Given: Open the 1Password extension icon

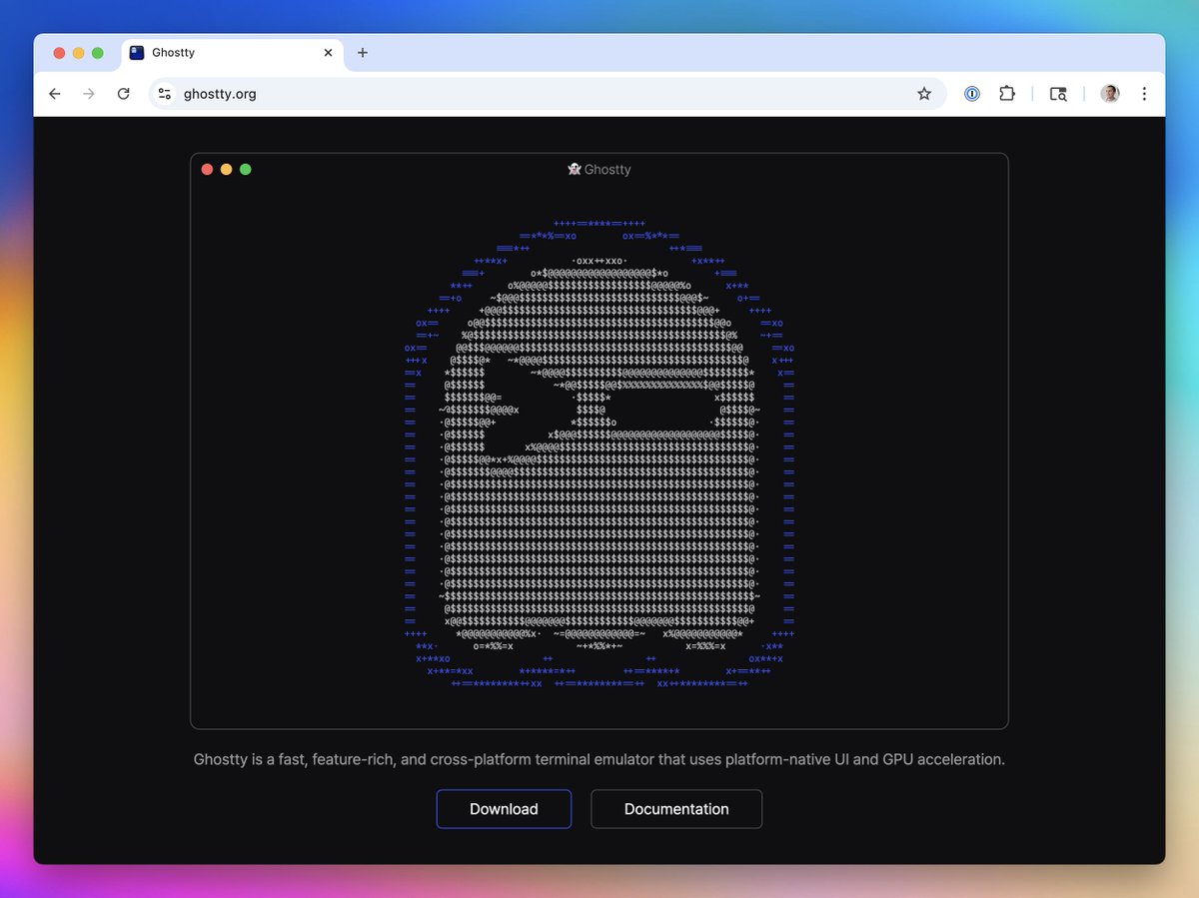Looking at the screenshot, I should click(972, 94).
